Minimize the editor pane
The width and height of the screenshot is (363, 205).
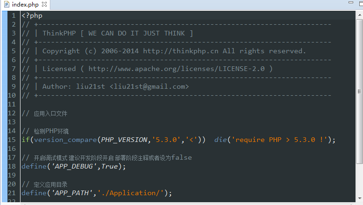click(x=351, y=2)
